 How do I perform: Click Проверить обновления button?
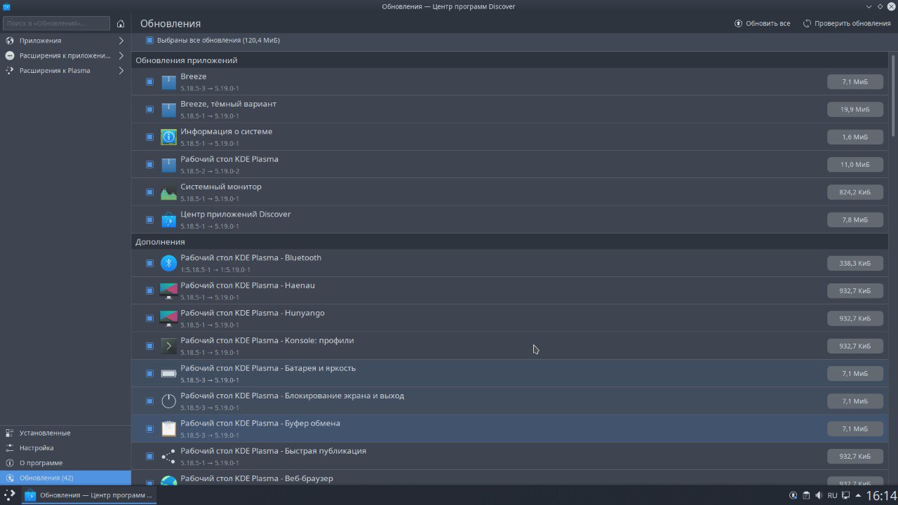[847, 23]
